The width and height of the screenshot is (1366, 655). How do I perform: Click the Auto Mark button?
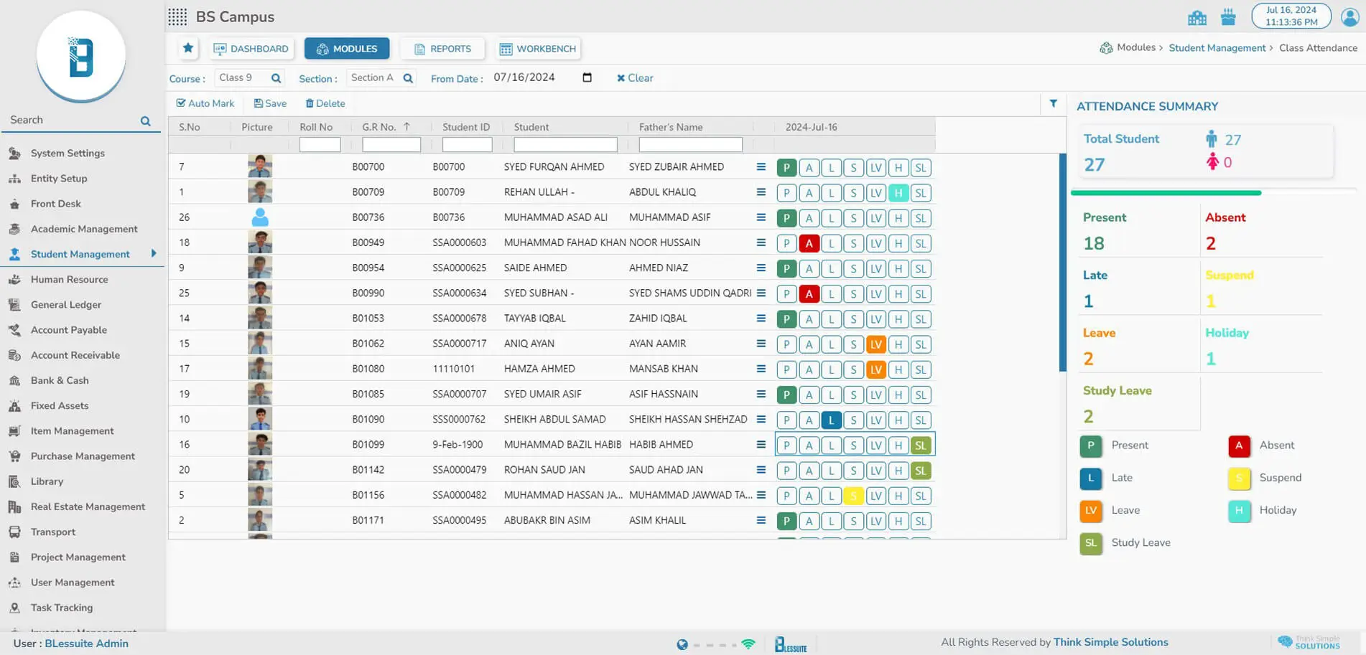point(205,103)
